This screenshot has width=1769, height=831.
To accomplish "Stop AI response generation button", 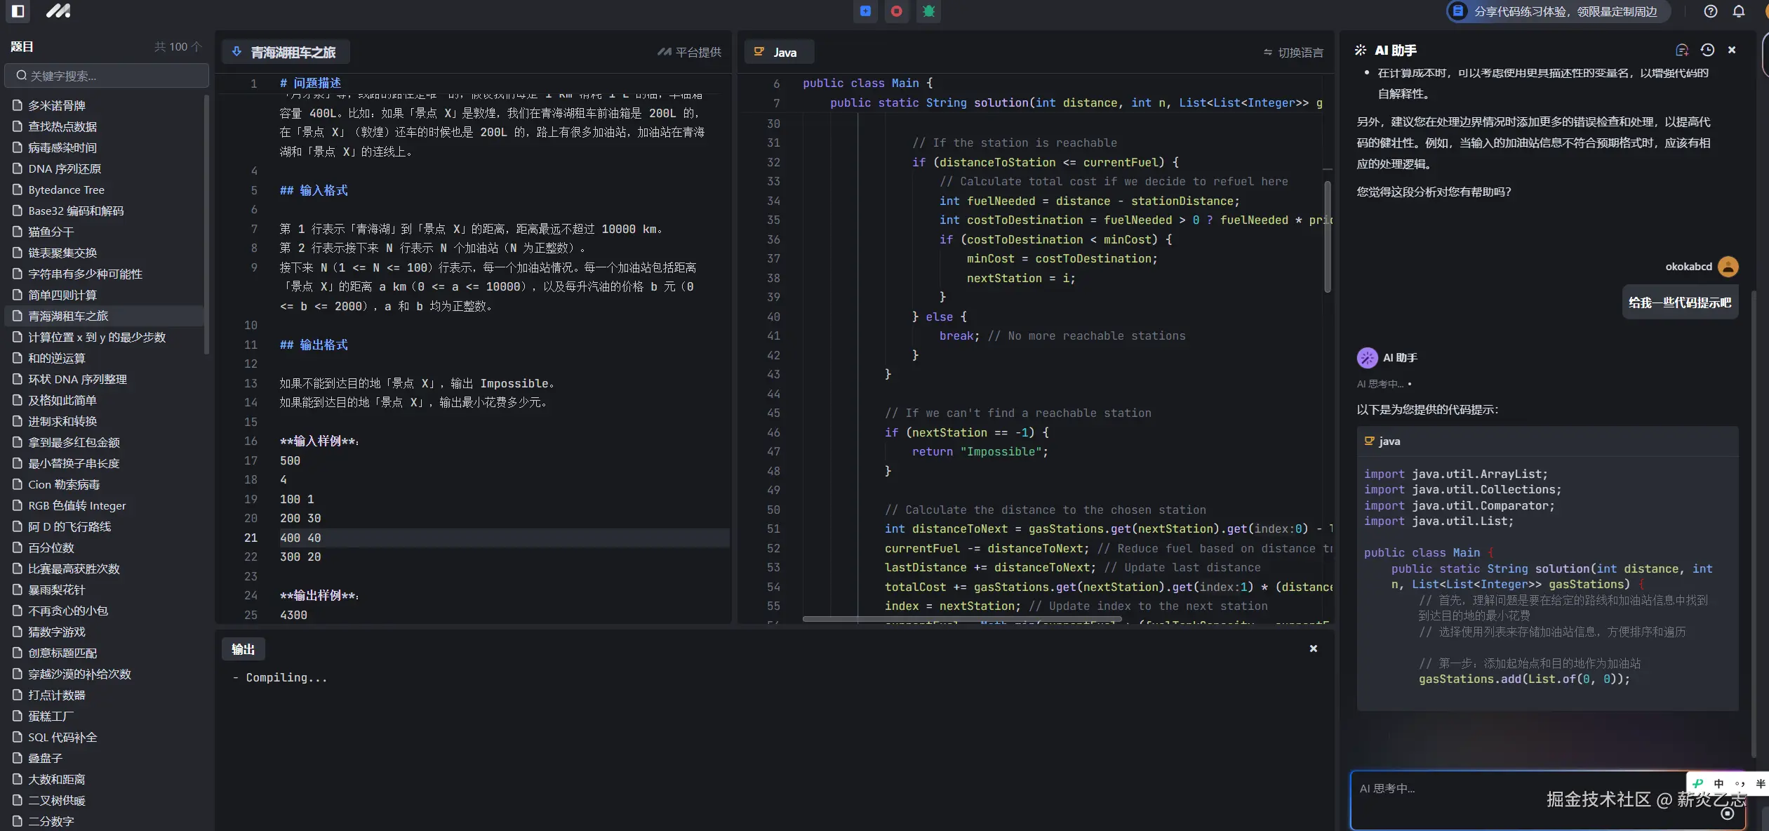I will coord(1727,813).
